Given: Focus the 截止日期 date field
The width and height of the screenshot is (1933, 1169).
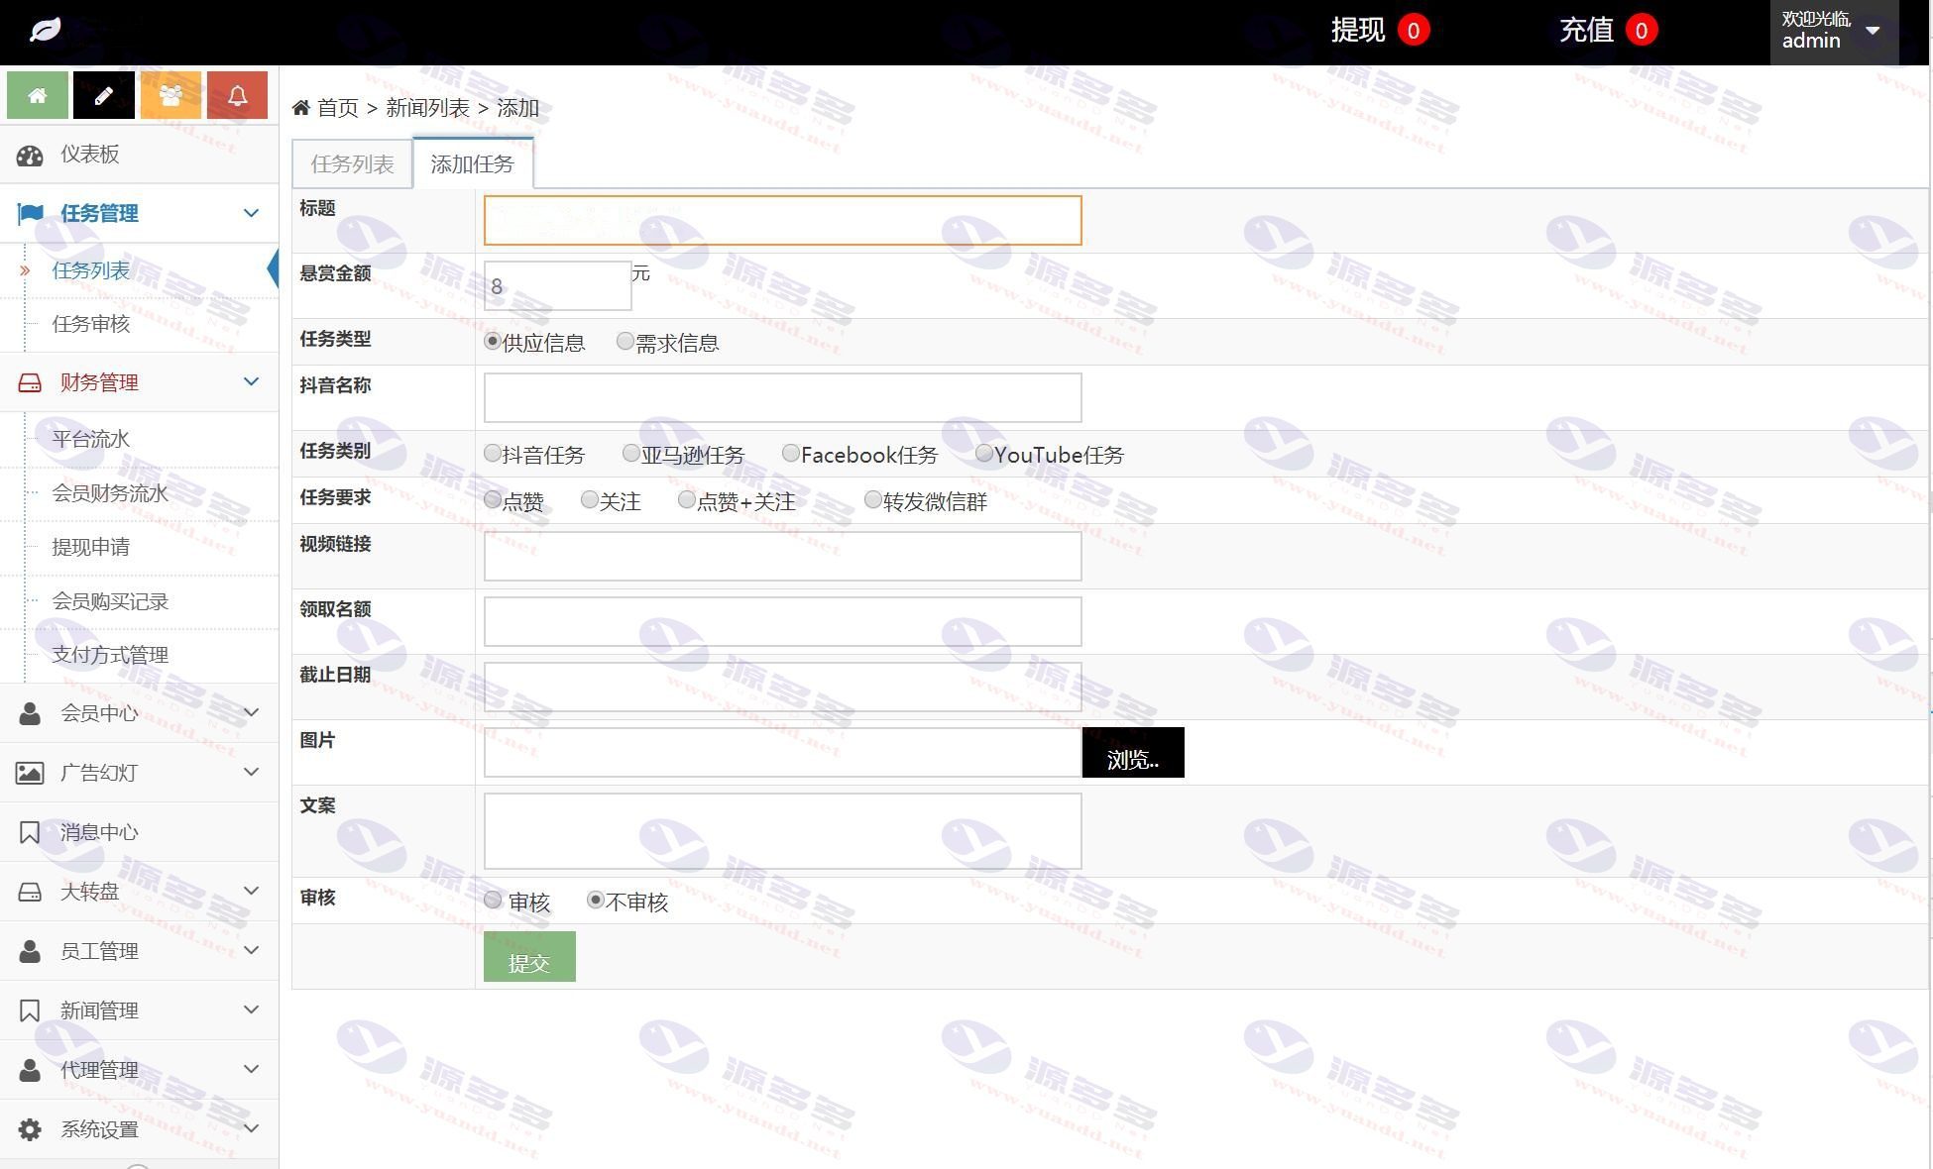Looking at the screenshot, I should (783, 687).
